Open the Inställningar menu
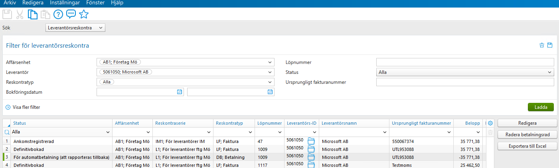559x168 pixels. (65, 3)
